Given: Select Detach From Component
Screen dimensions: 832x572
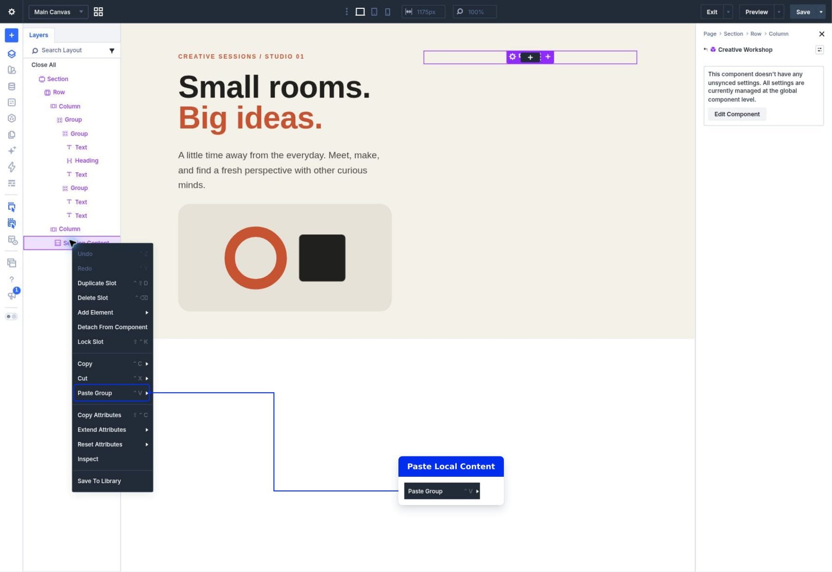Looking at the screenshot, I should coord(112,327).
